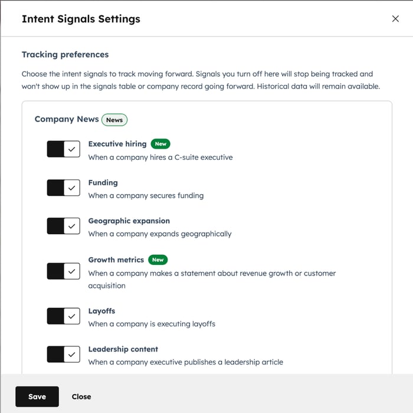Click the Intent Signals Settings title
The width and height of the screenshot is (413, 413).
coord(81,19)
